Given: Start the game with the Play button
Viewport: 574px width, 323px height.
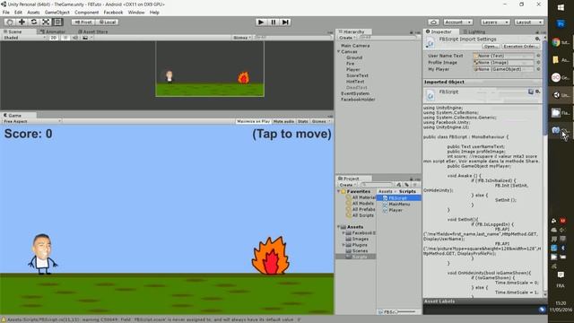Looking at the screenshot, I should [x=261, y=22].
